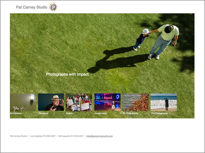Select the Art Photography label text
The image size is (205, 153).
pyautogui.click(x=130, y=113)
